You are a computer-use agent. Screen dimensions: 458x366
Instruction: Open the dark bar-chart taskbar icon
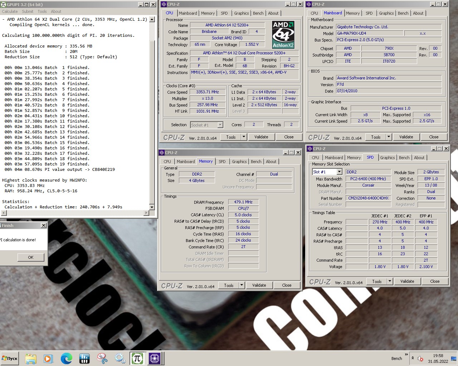84,358
